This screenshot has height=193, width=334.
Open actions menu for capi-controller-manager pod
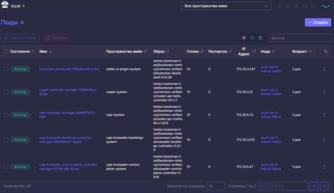tap(324, 115)
